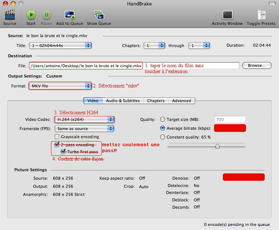Expand the Framerate (FPS) dropdown
Viewport: 279px width, 230px height.
click(84, 129)
